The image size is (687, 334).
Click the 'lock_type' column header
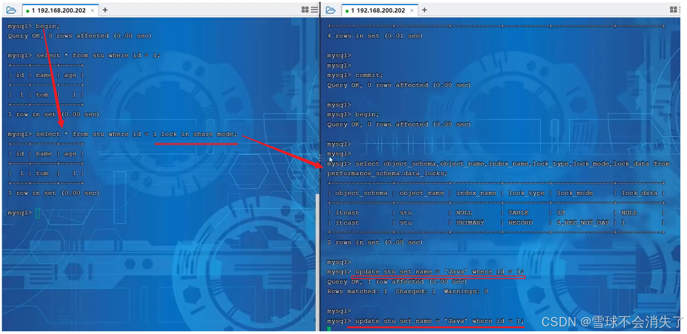click(527, 193)
